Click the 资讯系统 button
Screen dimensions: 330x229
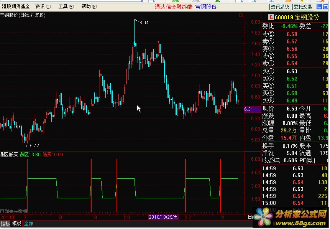point(280,7)
